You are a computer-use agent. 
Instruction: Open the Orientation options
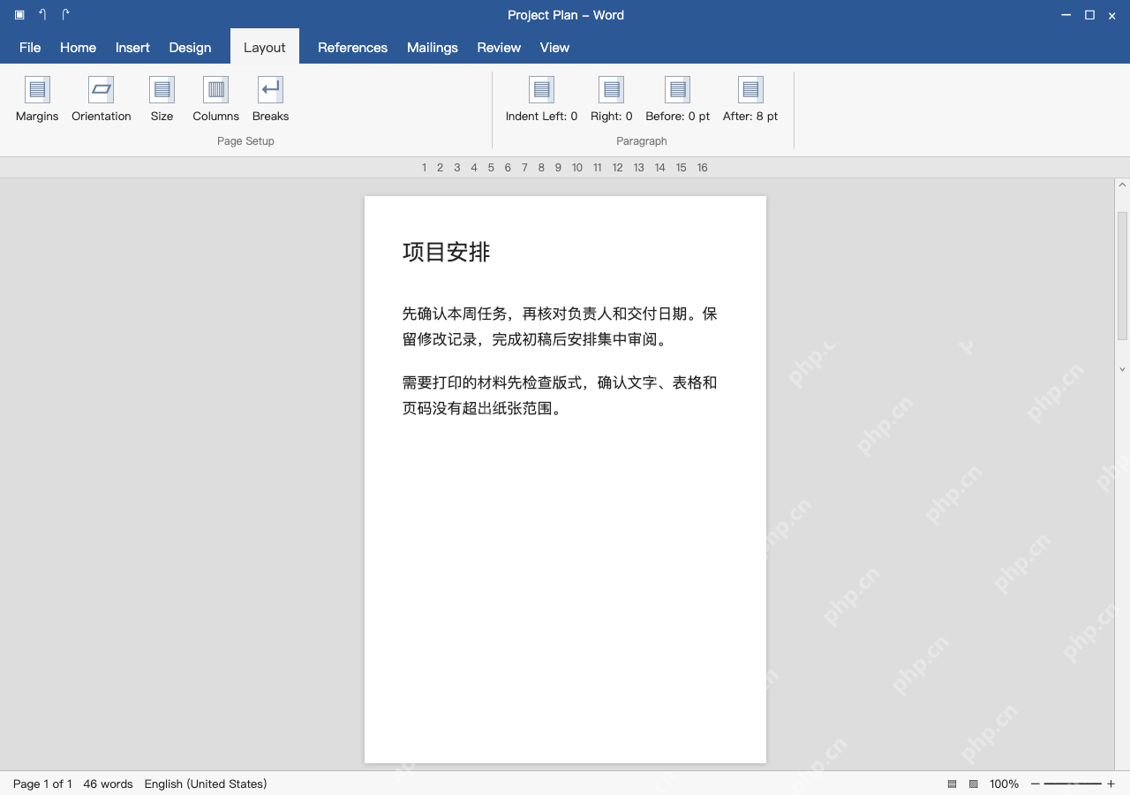(102, 100)
